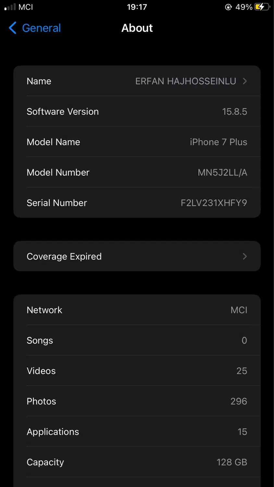
Task: Tap the status bar clock
Action: (137, 7)
